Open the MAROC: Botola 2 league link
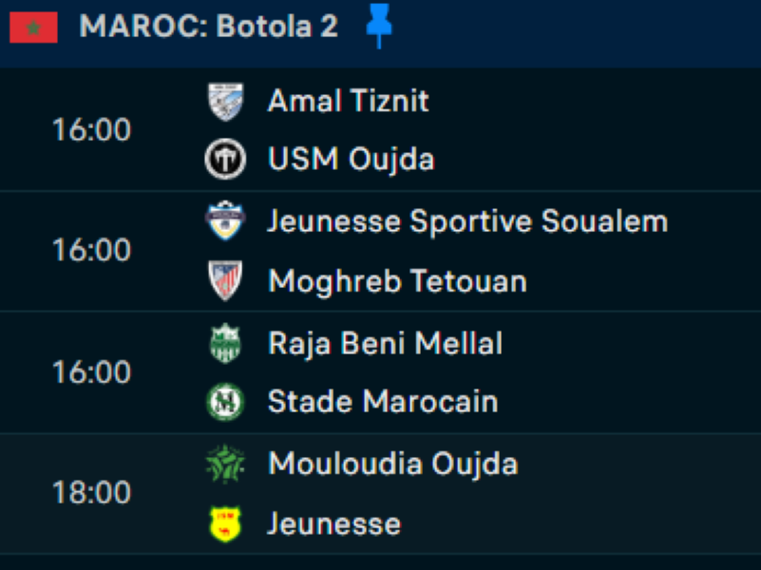761x570 pixels. click(208, 27)
